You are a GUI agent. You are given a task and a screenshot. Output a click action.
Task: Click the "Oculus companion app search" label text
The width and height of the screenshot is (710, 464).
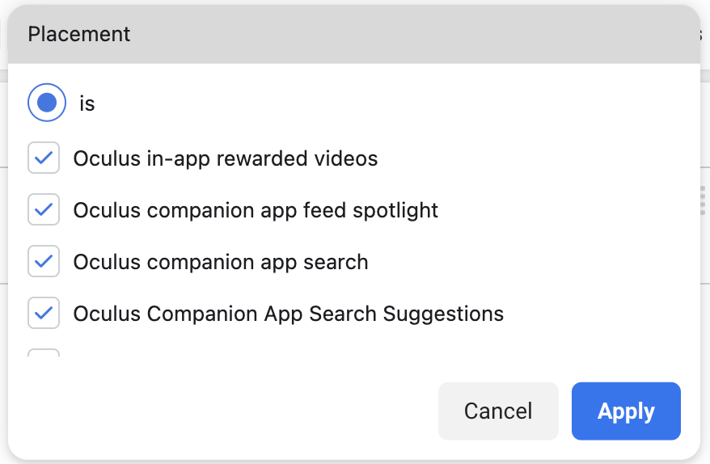[x=221, y=263]
